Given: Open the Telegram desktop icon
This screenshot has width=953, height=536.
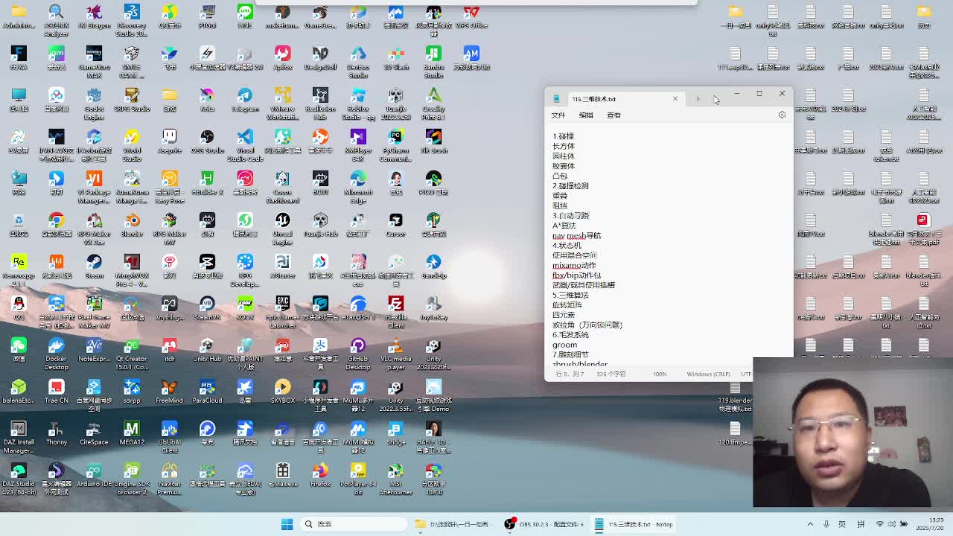Looking at the screenshot, I should tap(245, 100).
